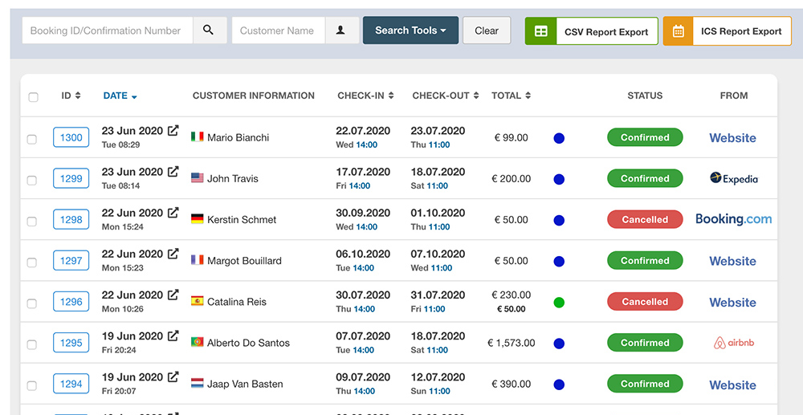Click the Clear button
This screenshot has width=803, height=415.
pyautogui.click(x=487, y=31)
